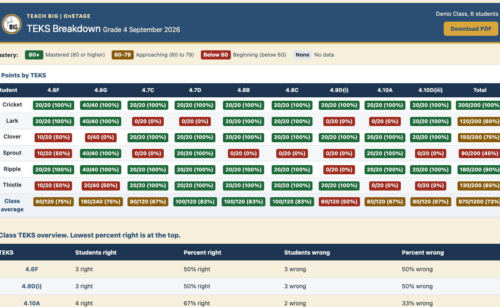Click the 4.10D(iii) column header
The width and height of the screenshot is (500, 307).
pyautogui.click(x=431, y=90)
